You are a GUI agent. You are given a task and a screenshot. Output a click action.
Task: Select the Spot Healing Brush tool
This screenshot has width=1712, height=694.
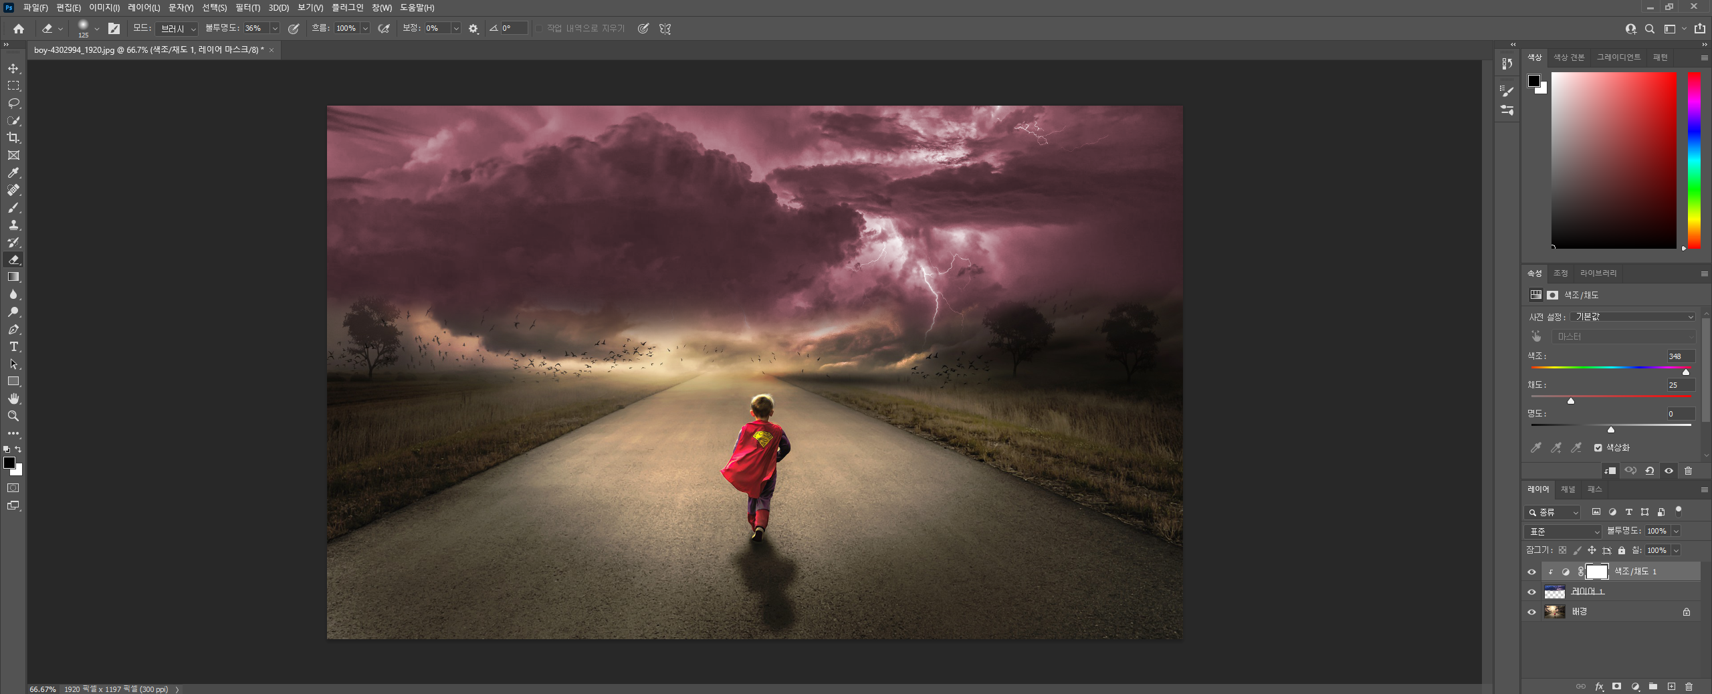[13, 190]
